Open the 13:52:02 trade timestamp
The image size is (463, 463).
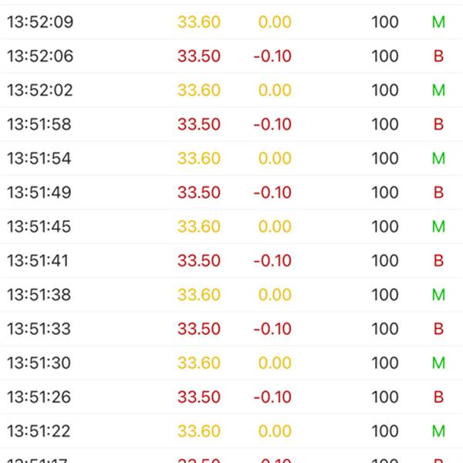click(x=40, y=90)
